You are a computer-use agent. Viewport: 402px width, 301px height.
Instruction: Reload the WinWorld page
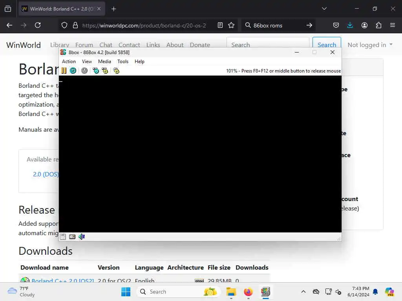[38, 25]
